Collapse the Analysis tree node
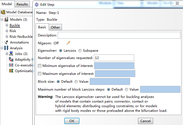The image size is (183, 125). coord(2,48)
